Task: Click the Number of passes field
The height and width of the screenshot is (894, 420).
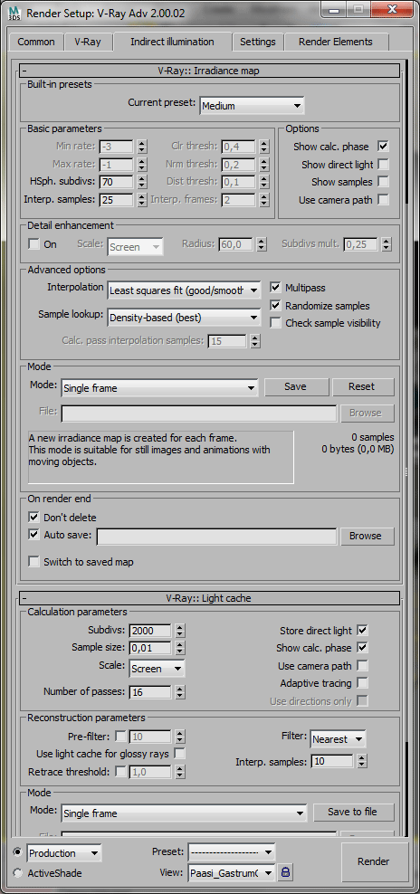Action: tap(150, 692)
